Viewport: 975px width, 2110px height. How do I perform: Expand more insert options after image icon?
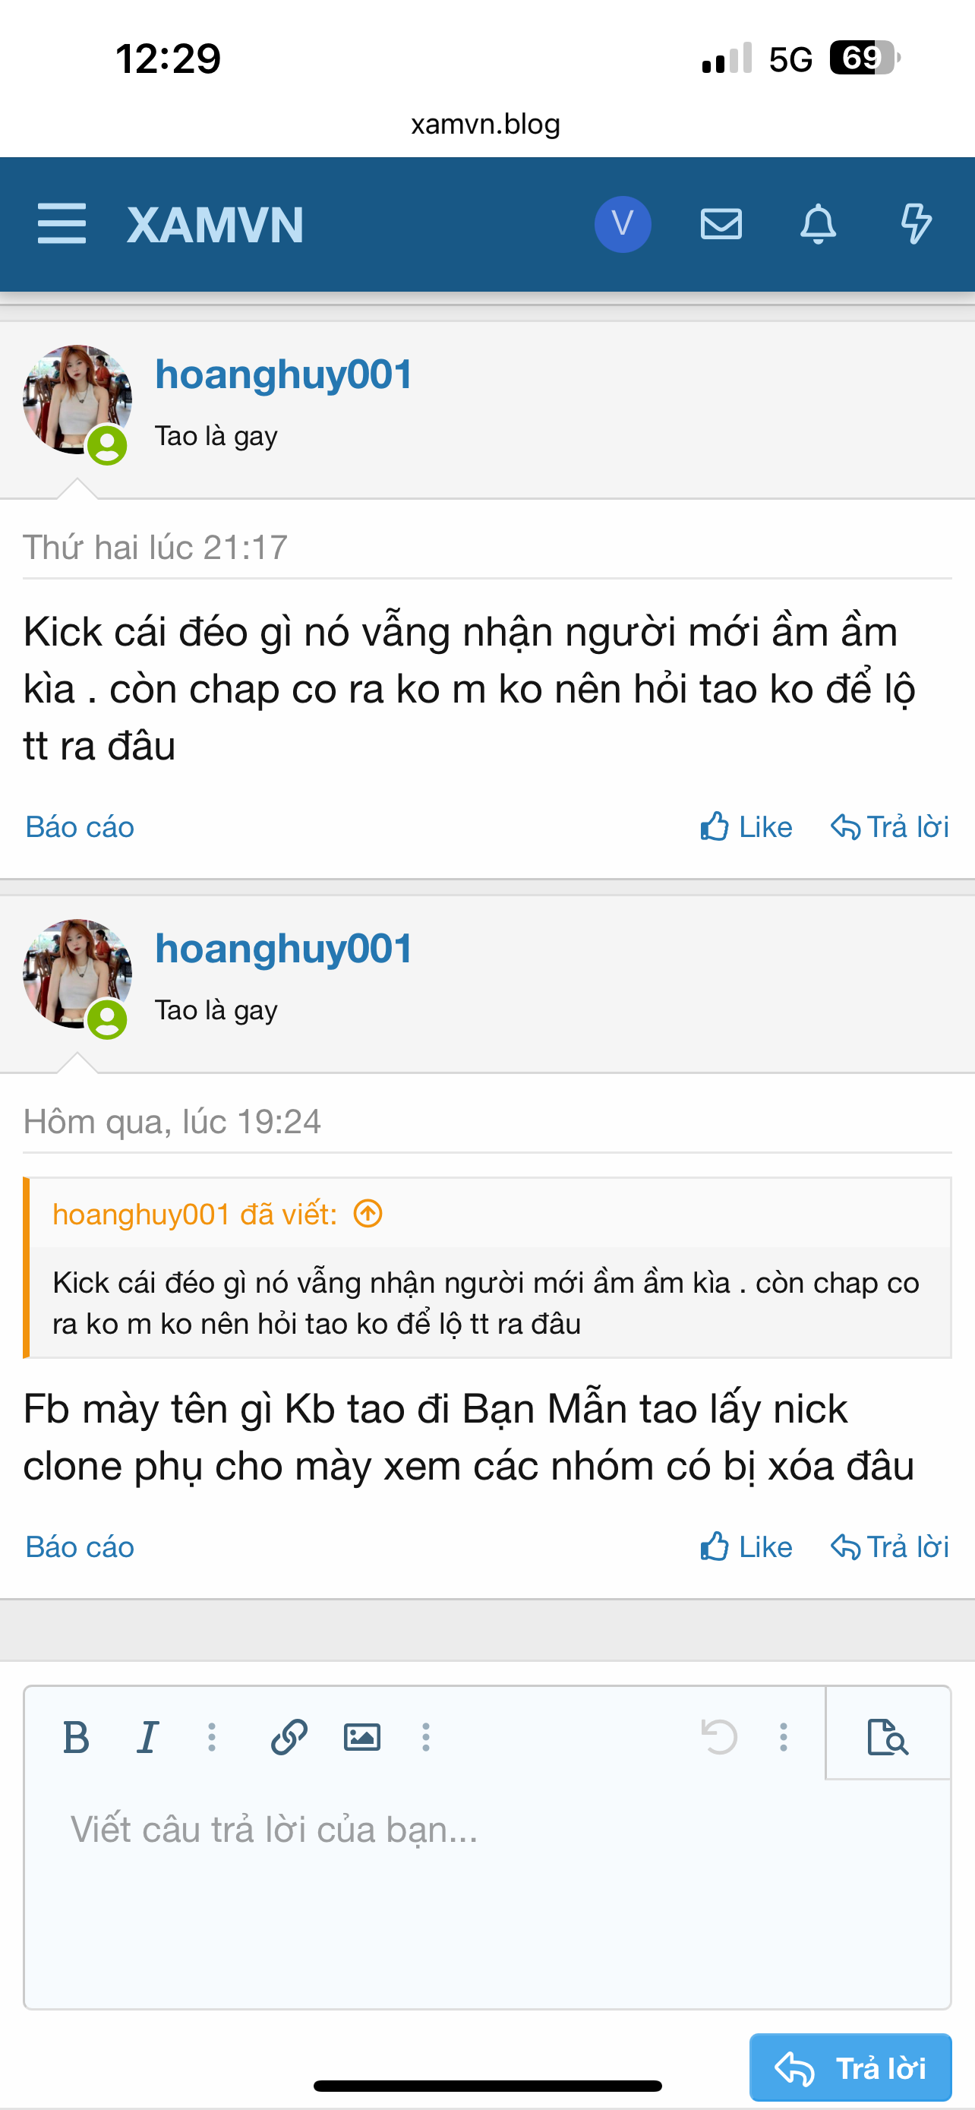(426, 1736)
